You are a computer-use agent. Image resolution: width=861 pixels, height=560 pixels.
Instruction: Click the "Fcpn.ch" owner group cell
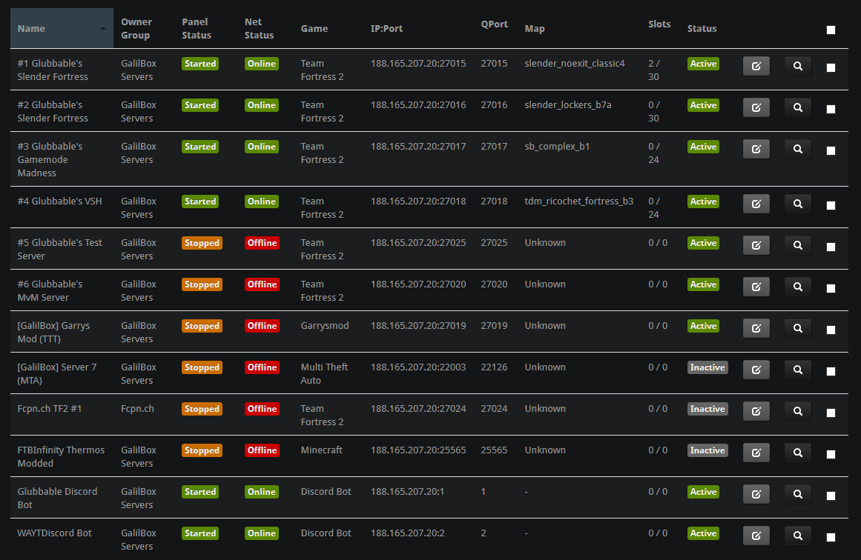(x=137, y=409)
